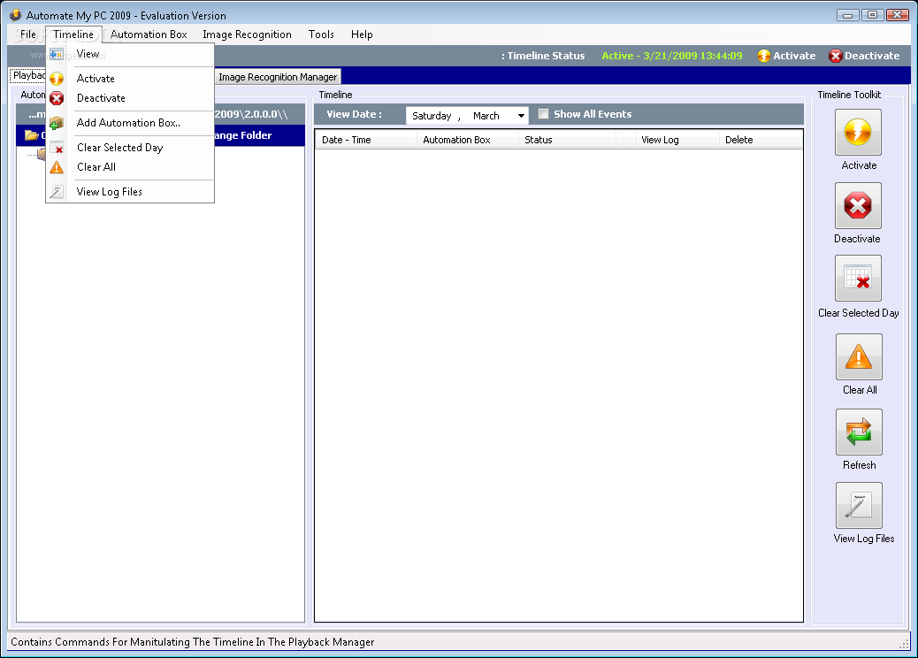Open the Tools menu
The image size is (918, 658).
321,34
